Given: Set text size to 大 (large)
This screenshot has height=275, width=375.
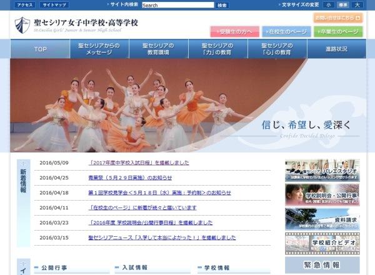Looking at the screenshot, I should coord(357,5).
